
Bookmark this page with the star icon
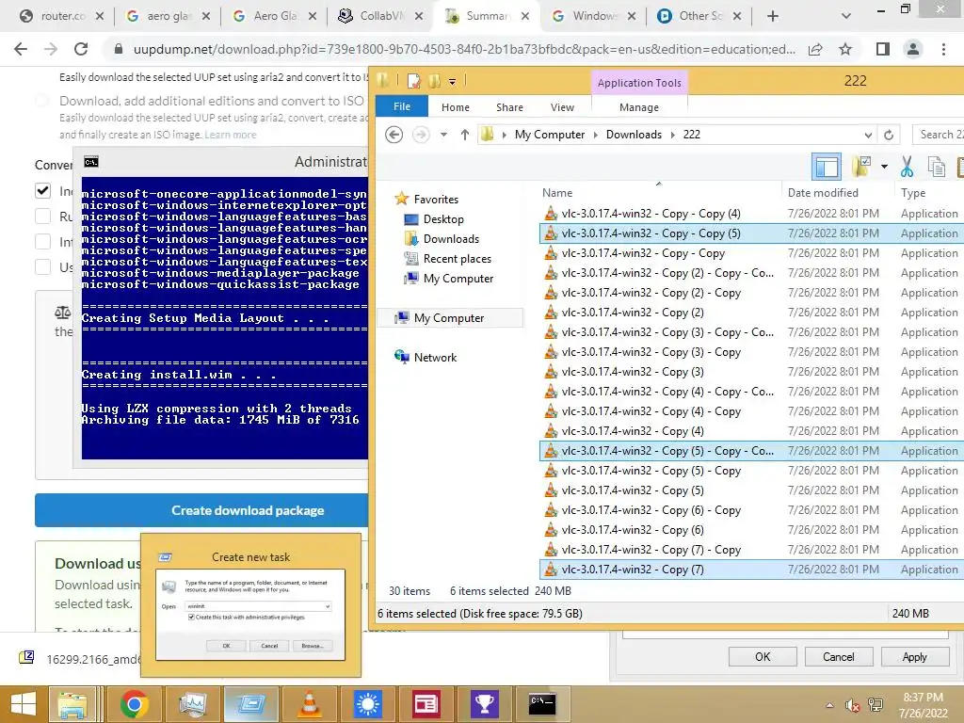(845, 49)
